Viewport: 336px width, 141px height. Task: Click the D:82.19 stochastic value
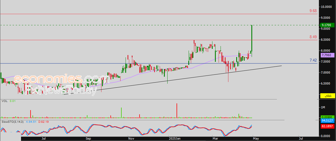pyautogui.click(x=43, y=122)
